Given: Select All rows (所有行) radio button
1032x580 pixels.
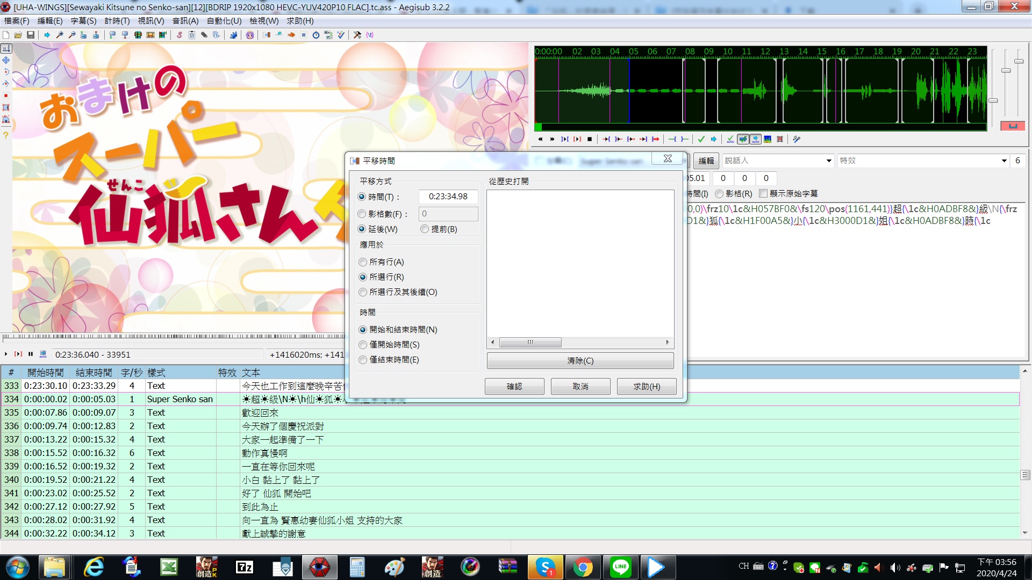Looking at the screenshot, I should tap(363, 262).
